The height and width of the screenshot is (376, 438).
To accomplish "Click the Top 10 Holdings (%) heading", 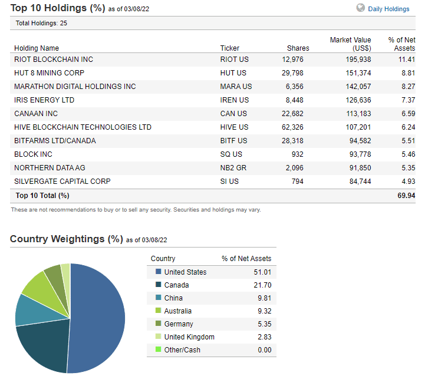I will point(58,8).
